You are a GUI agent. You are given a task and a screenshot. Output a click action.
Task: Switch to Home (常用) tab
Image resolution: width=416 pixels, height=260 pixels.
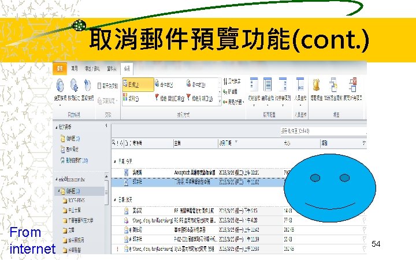click(x=75, y=68)
